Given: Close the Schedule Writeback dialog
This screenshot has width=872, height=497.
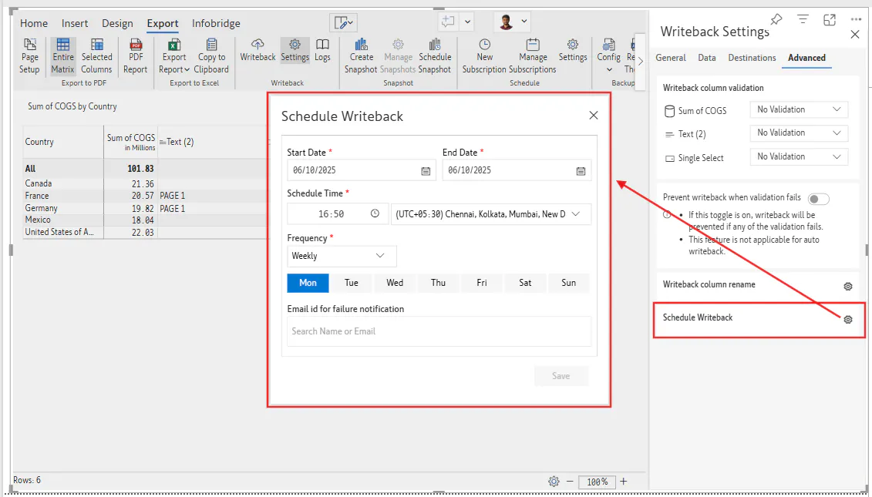Looking at the screenshot, I should click(594, 115).
